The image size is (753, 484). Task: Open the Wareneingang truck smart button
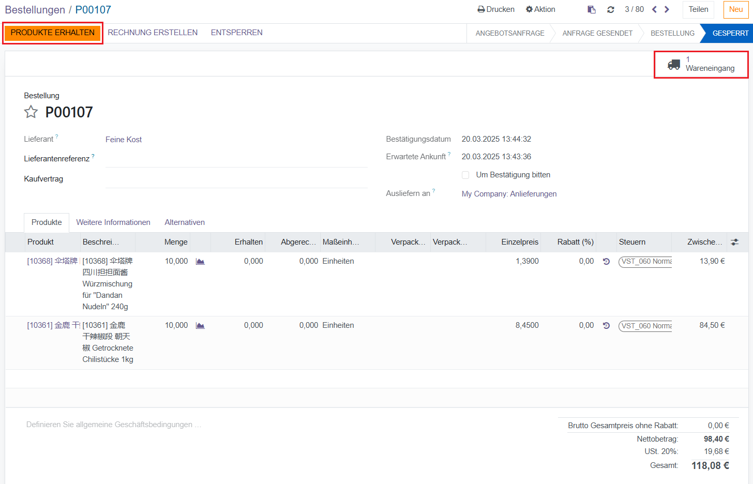point(701,64)
